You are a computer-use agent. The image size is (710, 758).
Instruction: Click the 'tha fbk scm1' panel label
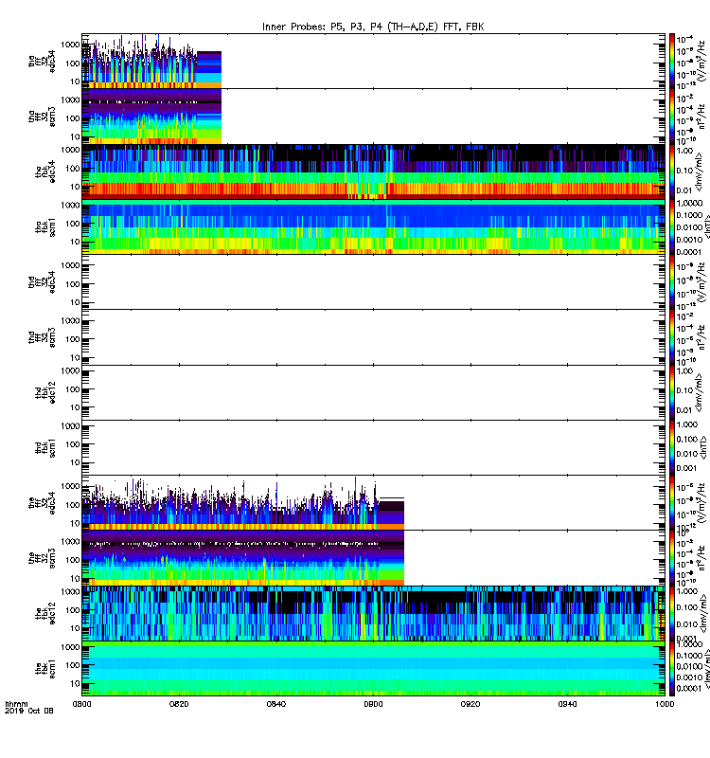pyautogui.click(x=45, y=226)
